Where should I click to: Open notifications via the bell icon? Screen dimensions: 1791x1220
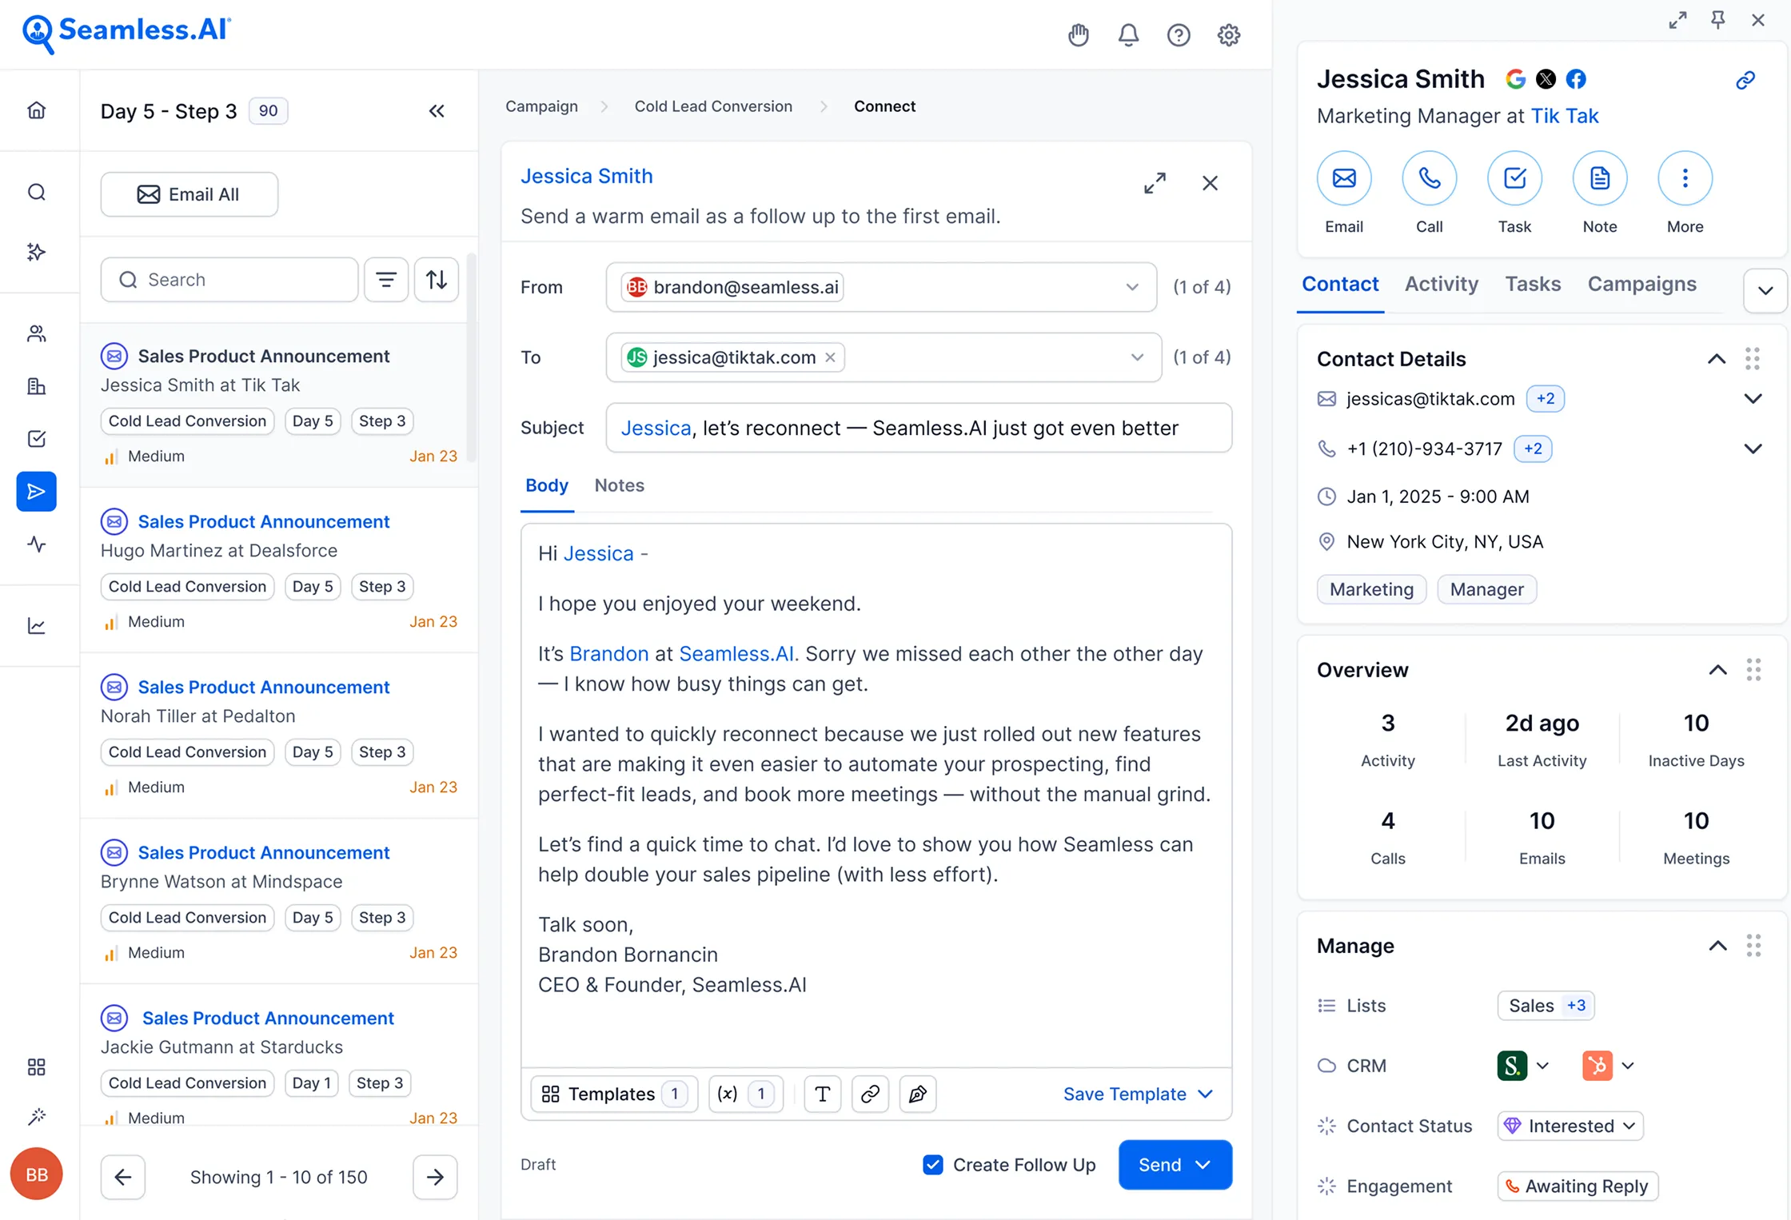pos(1128,34)
